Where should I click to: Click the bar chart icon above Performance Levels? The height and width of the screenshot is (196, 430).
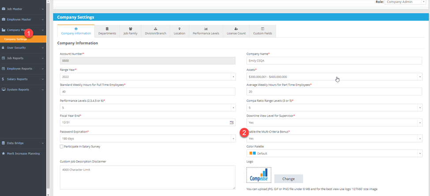point(206,29)
